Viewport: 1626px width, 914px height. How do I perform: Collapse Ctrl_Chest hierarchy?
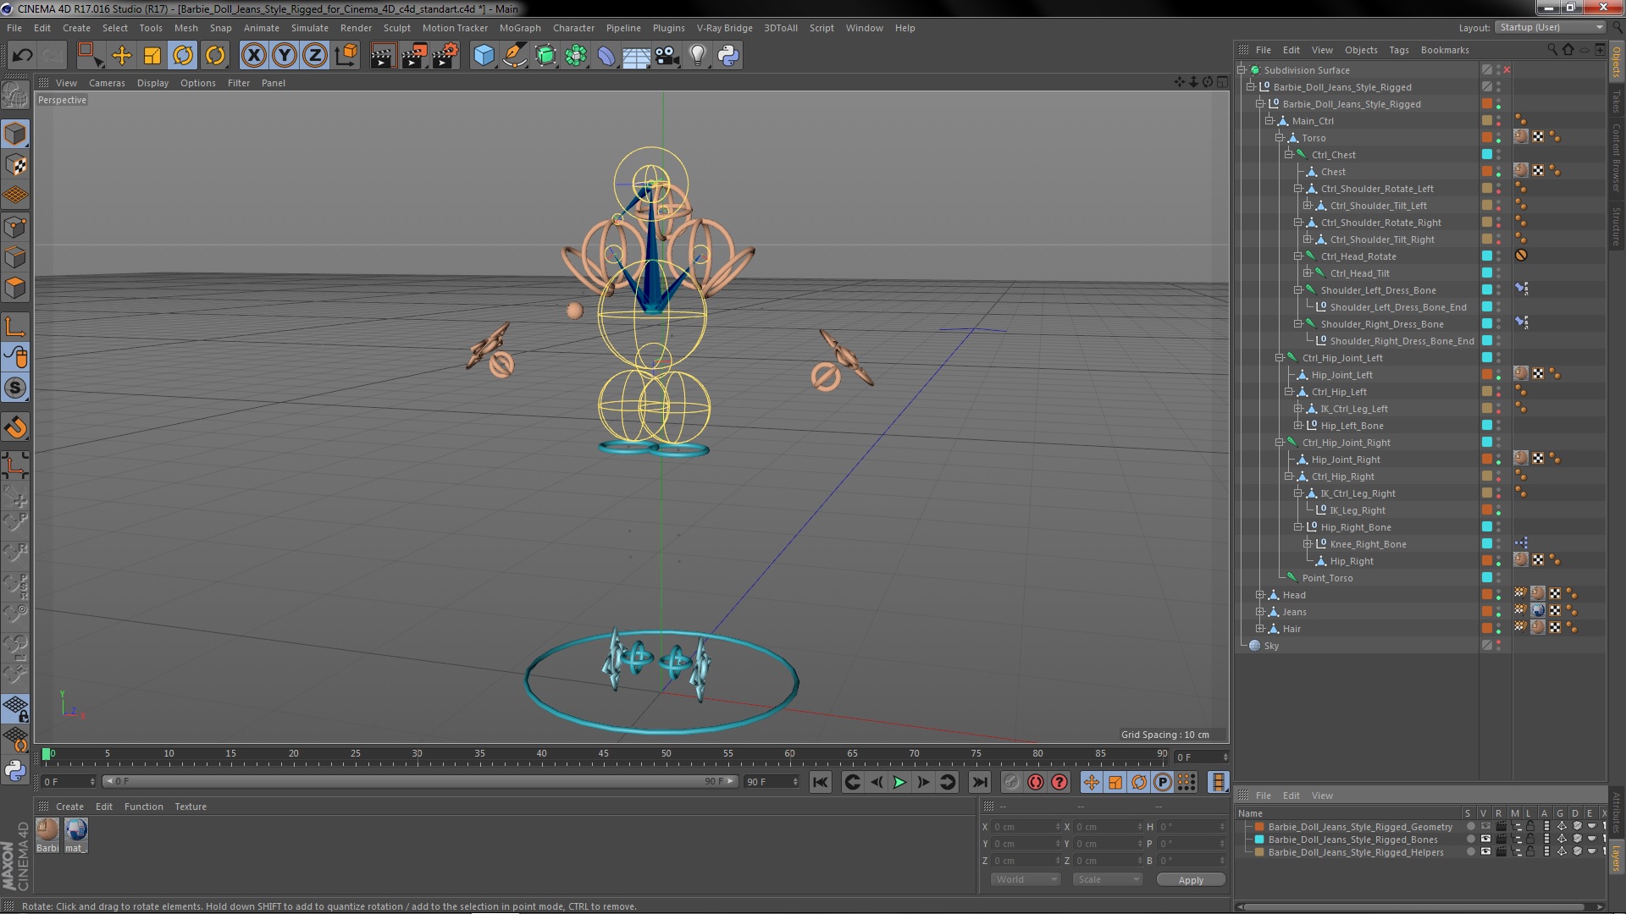click(1288, 155)
